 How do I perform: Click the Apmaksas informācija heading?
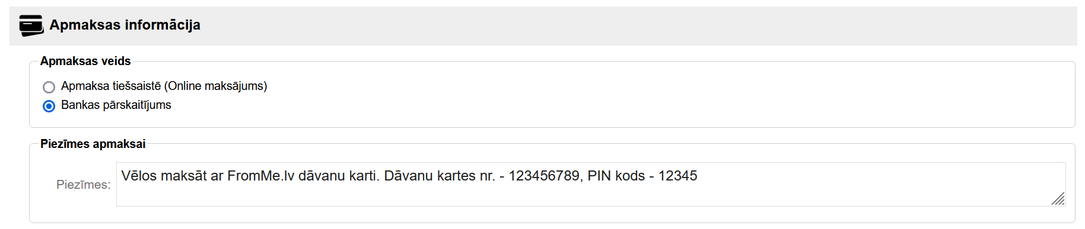(x=125, y=25)
